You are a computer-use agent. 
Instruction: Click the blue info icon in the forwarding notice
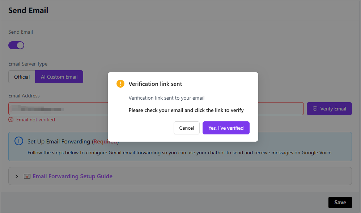pos(19,141)
